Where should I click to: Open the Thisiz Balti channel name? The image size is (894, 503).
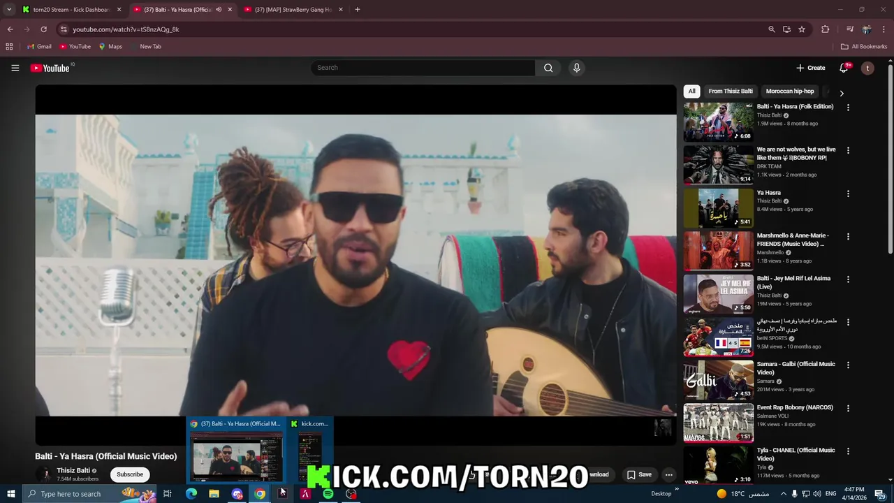[x=73, y=471]
